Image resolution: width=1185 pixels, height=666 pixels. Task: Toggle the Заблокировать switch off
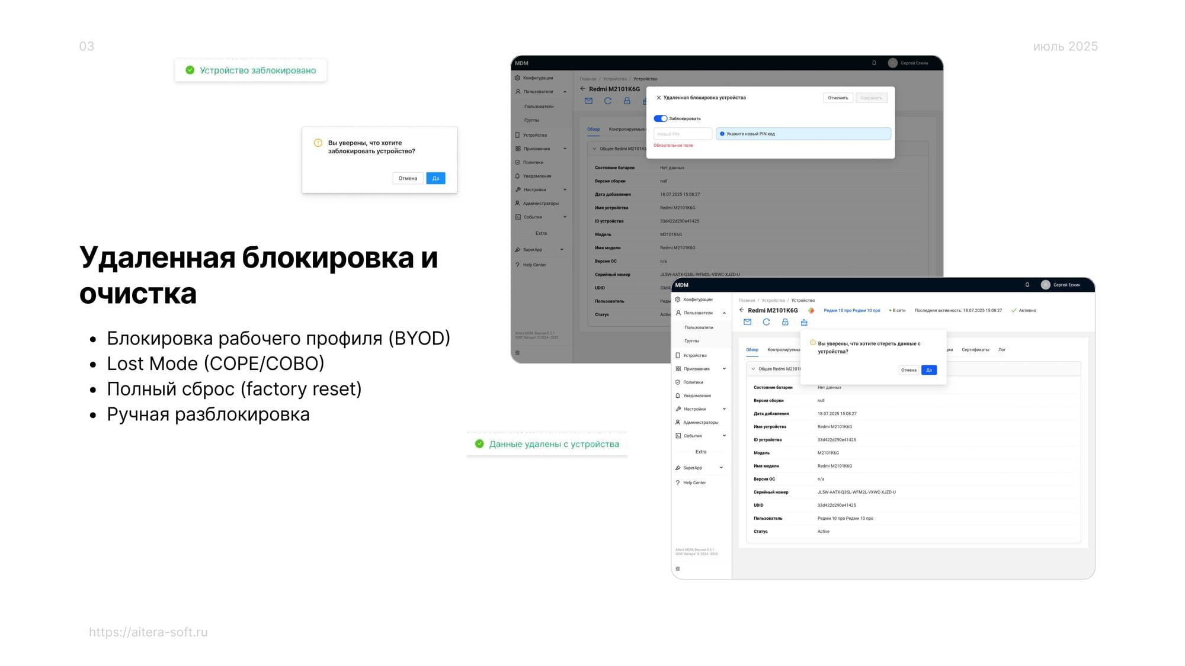[x=660, y=118]
